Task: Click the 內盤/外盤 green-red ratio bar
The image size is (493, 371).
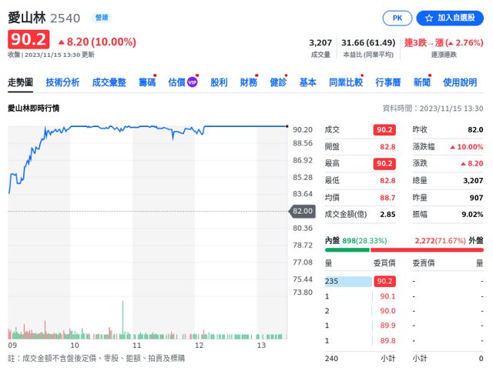Action: pos(404,249)
